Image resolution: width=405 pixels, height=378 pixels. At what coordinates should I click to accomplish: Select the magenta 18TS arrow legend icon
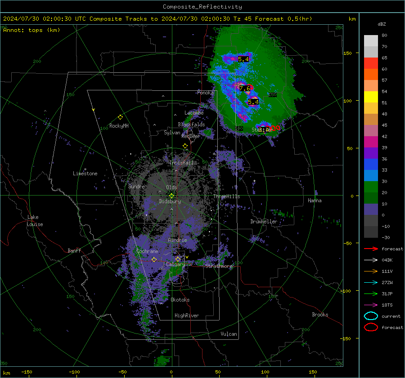tap(371, 305)
